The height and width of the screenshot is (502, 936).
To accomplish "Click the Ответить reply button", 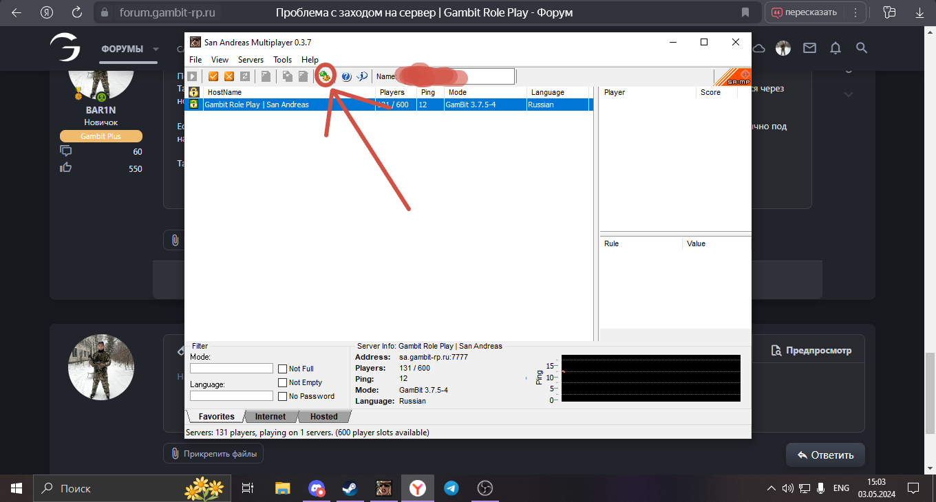I will tap(825, 455).
